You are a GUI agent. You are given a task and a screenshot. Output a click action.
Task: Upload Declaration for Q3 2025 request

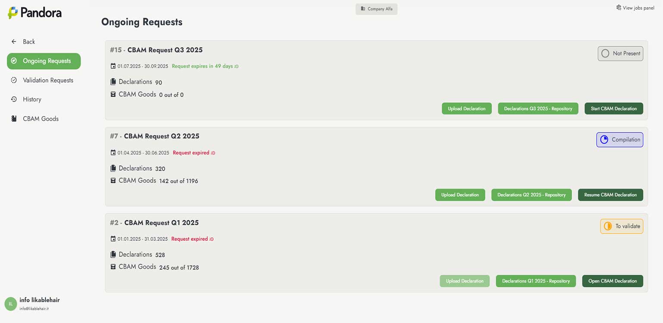(x=467, y=109)
